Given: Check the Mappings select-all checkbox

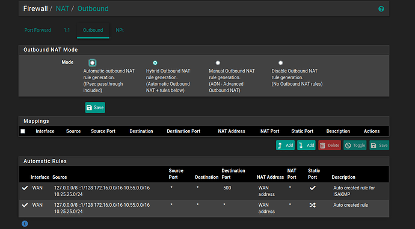Looking at the screenshot, I should [23, 131].
